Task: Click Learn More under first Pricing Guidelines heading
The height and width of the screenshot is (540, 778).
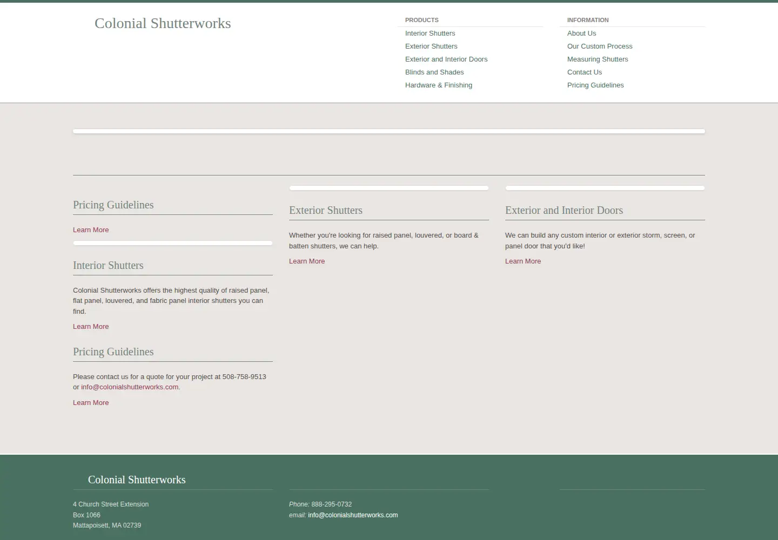Action: click(x=91, y=230)
